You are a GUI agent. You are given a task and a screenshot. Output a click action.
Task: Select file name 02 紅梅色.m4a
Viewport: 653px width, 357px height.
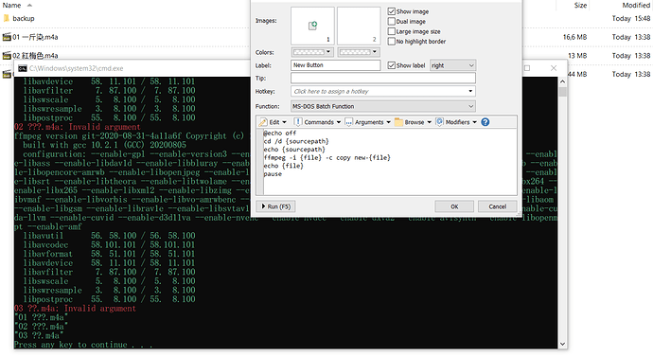35,56
